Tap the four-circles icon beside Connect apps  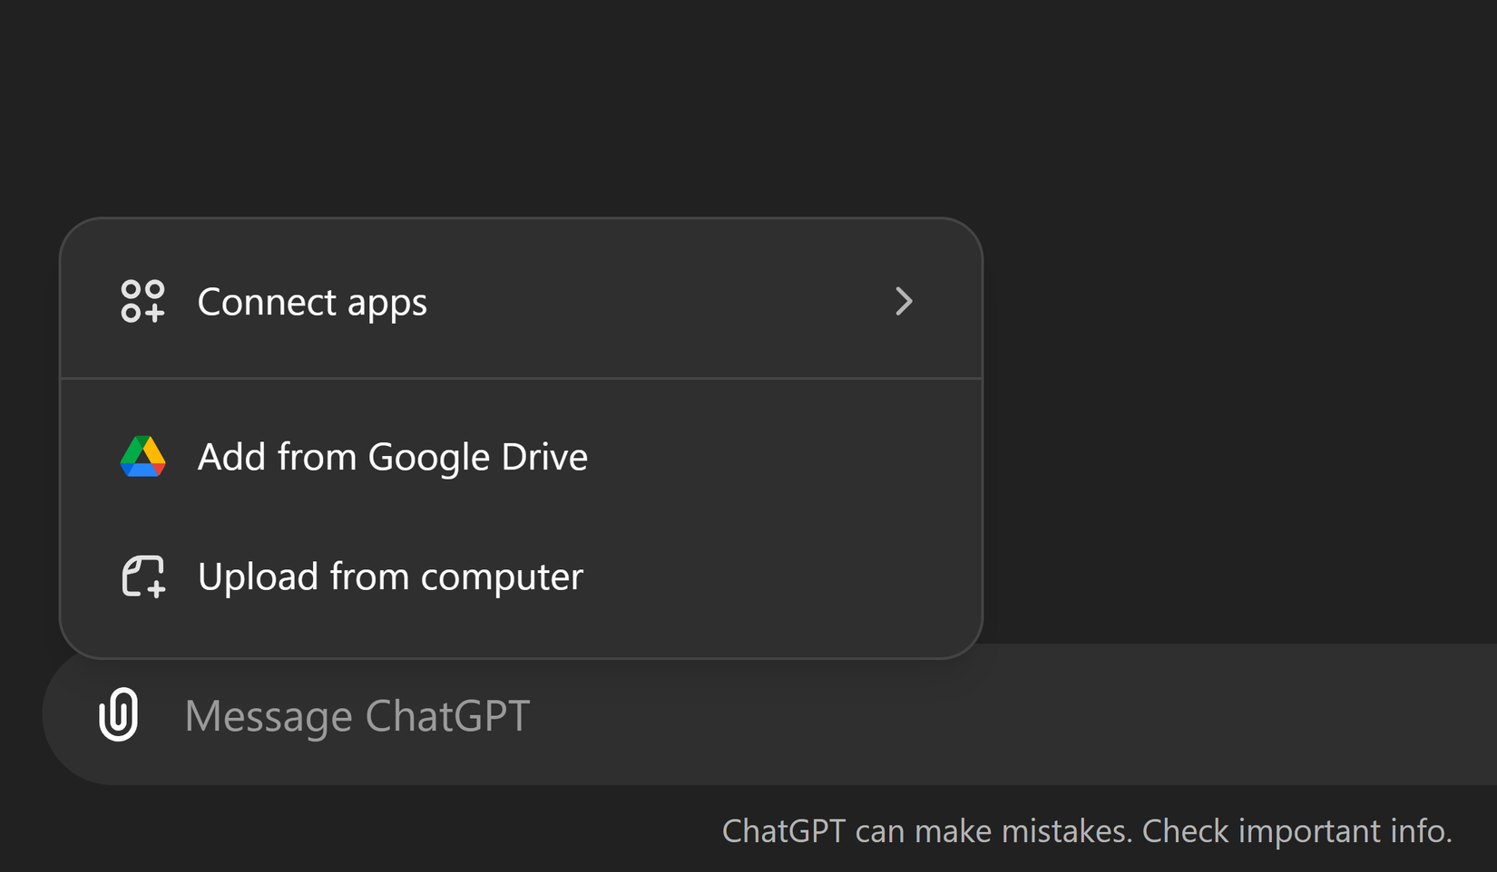tap(142, 301)
